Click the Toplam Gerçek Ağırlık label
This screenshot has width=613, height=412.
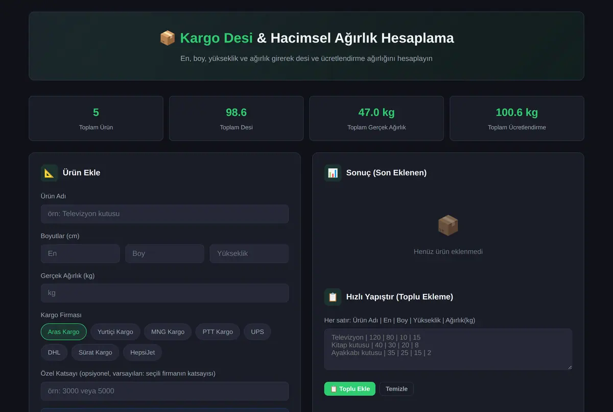click(x=376, y=127)
